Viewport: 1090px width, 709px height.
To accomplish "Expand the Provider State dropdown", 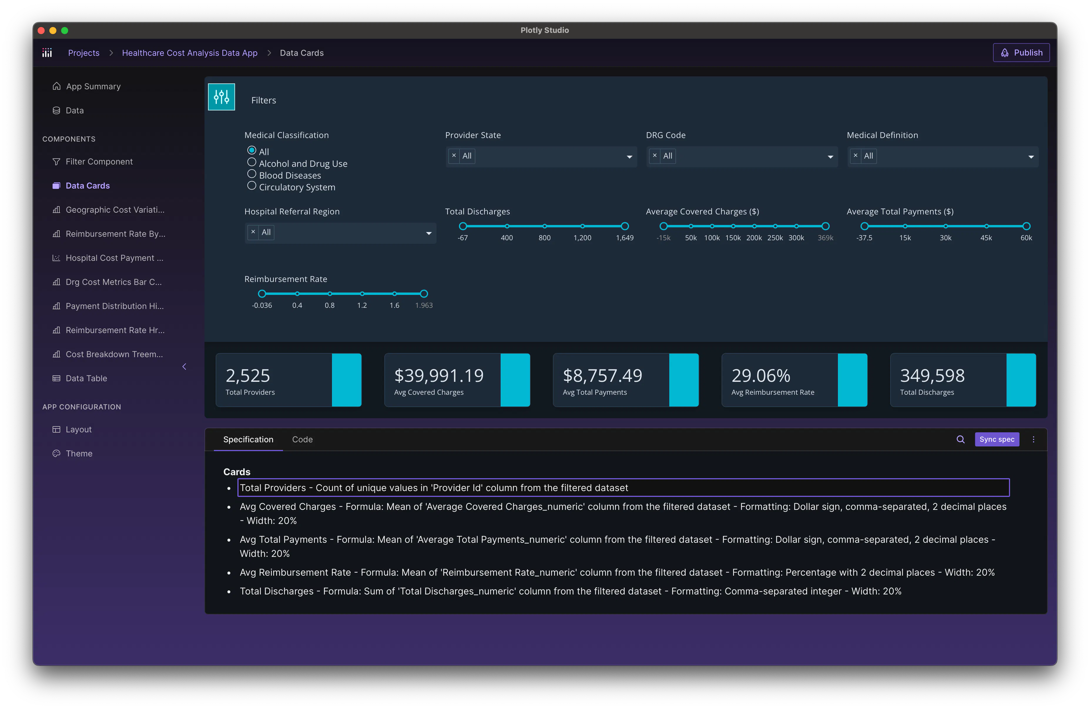I will 629,157.
